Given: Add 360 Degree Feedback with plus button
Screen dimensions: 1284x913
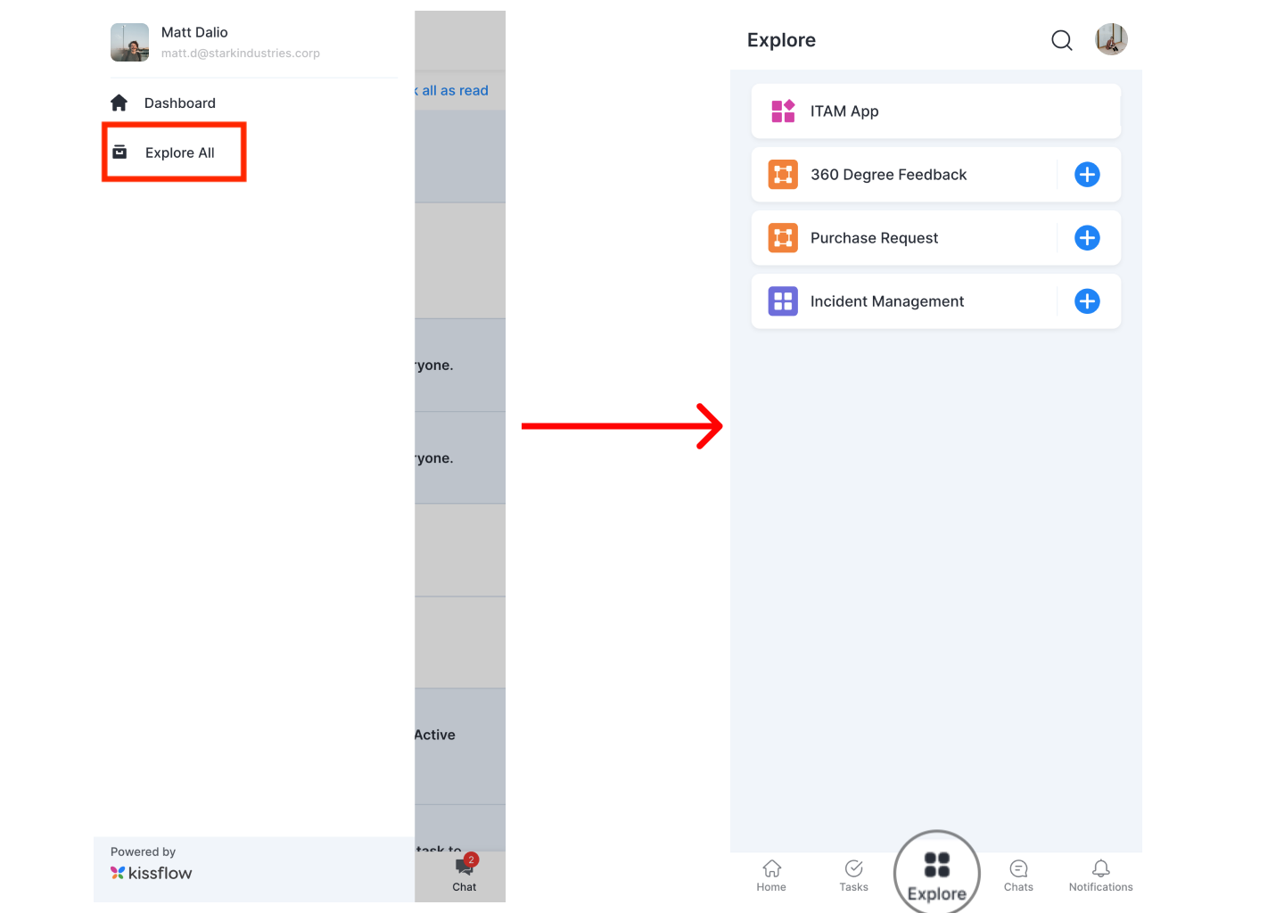Looking at the screenshot, I should [x=1087, y=175].
